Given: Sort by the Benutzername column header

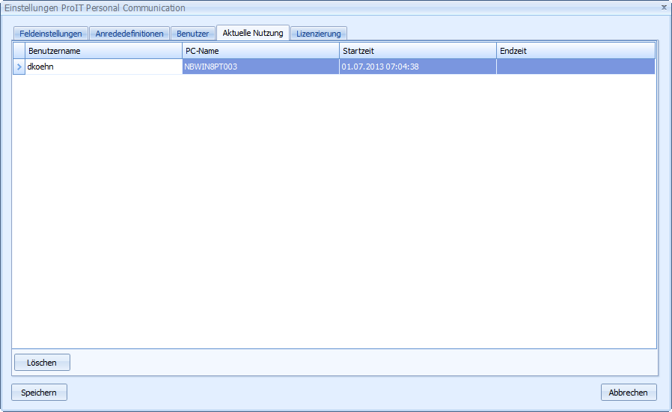Looking at the screenshot, I should (104, 51).
